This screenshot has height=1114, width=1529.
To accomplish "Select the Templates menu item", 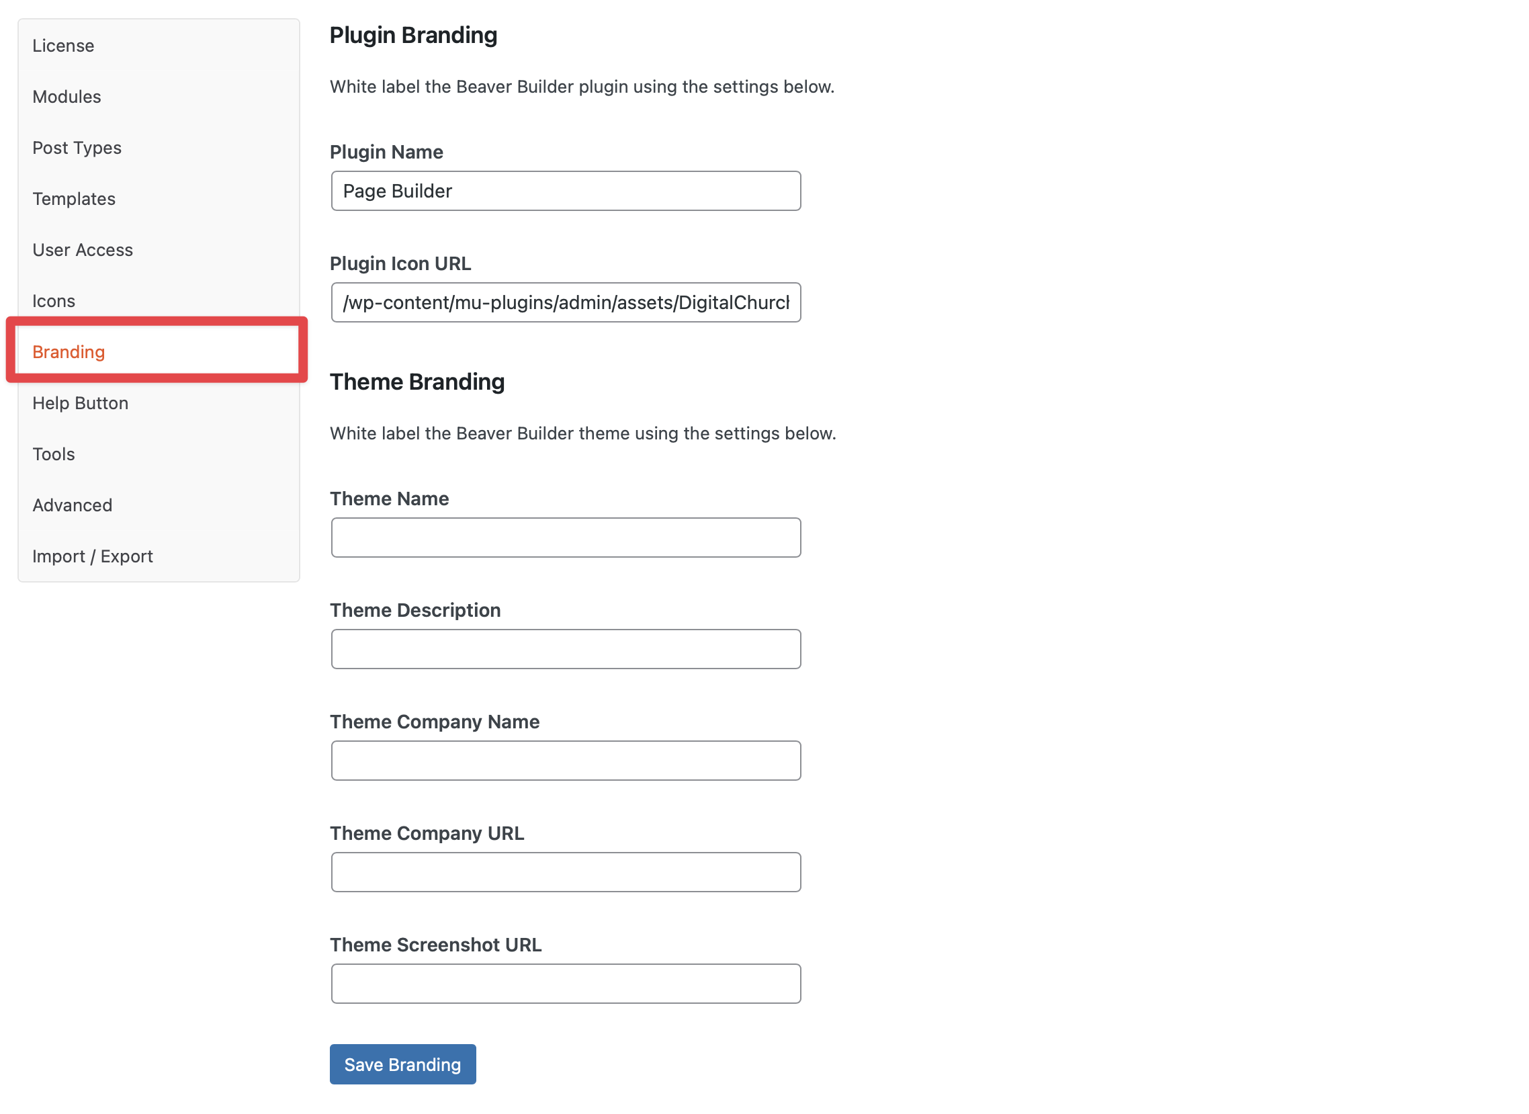I will coord(74,198).
